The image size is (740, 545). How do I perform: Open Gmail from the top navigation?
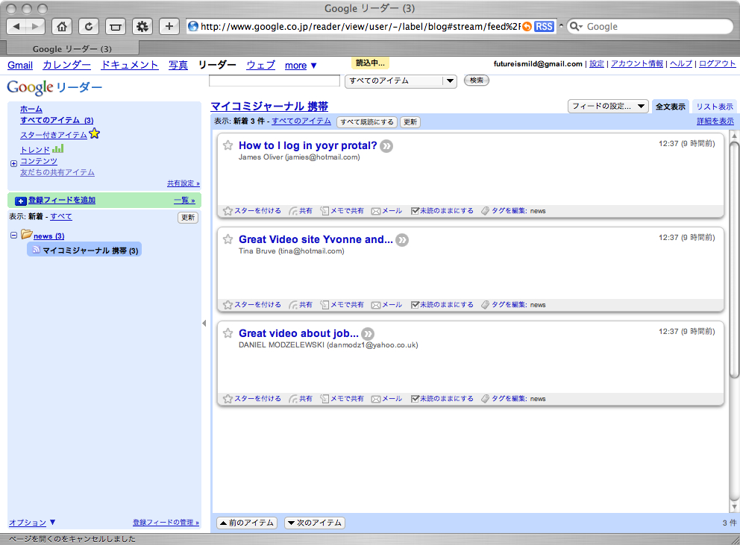point(20,66)
